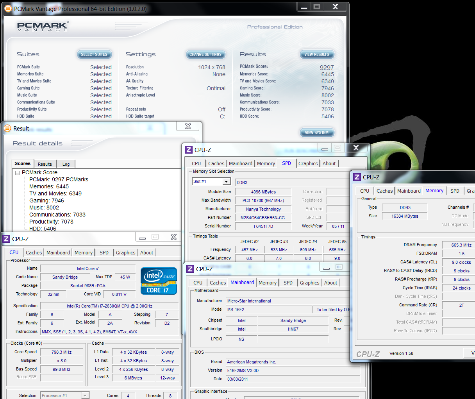
Task: Click the Part Number field in SPD
Action: click(x=262, y=218)
